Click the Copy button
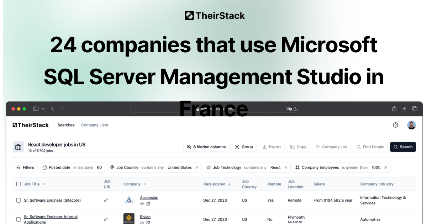This screenshot has height=224, width=427. (x=298, y=147)
